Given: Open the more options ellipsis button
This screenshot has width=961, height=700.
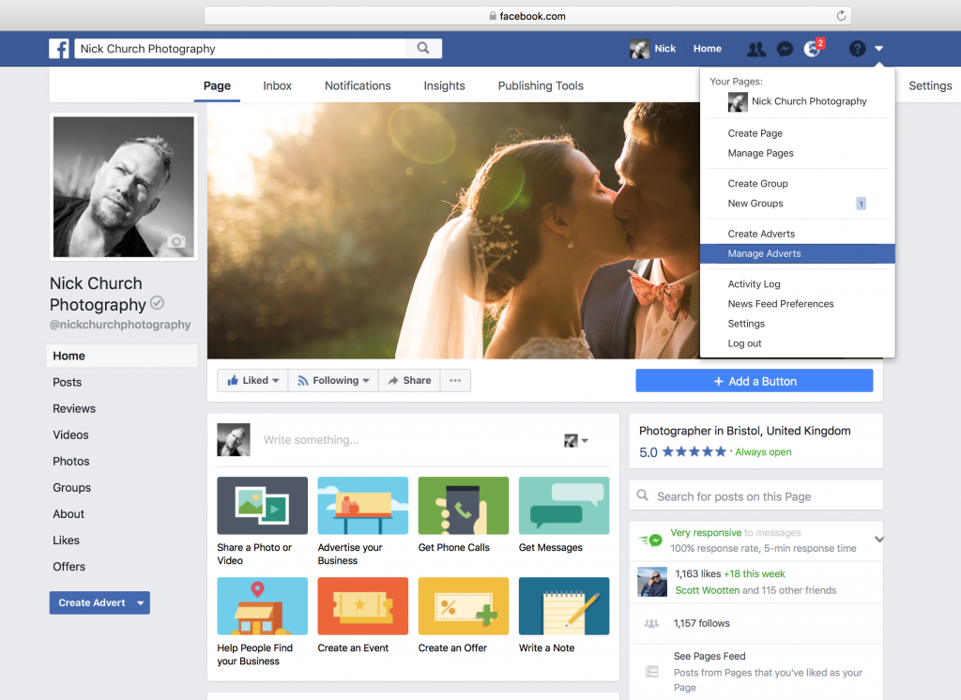Looking at the screenshot, I should pyautogui.click(x=455, y=381).
